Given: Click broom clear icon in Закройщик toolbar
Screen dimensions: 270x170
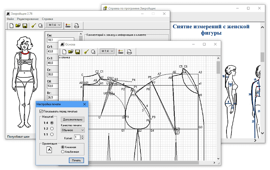Looking at the screenshot, I should click(33, 25).
